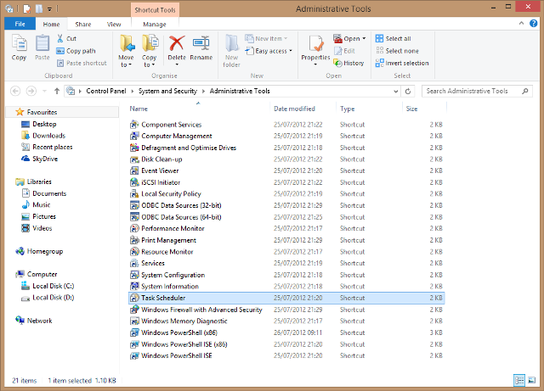Click the Rename icon
Viewport: 544px width, 391px height.
point(201,43)
